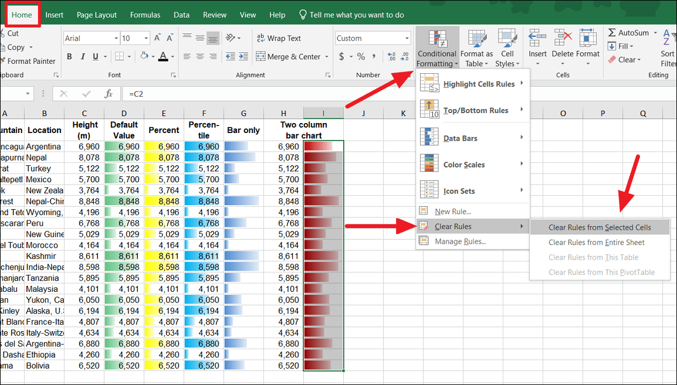Viewport: 677px width, 385px height.
Task: Open the font size dropdown
Action: tap(146, 38)
